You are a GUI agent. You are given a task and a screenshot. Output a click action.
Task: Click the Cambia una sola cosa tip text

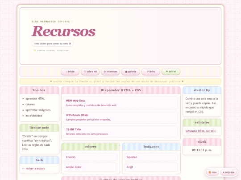pyautogui.click(x=202, y=105)
